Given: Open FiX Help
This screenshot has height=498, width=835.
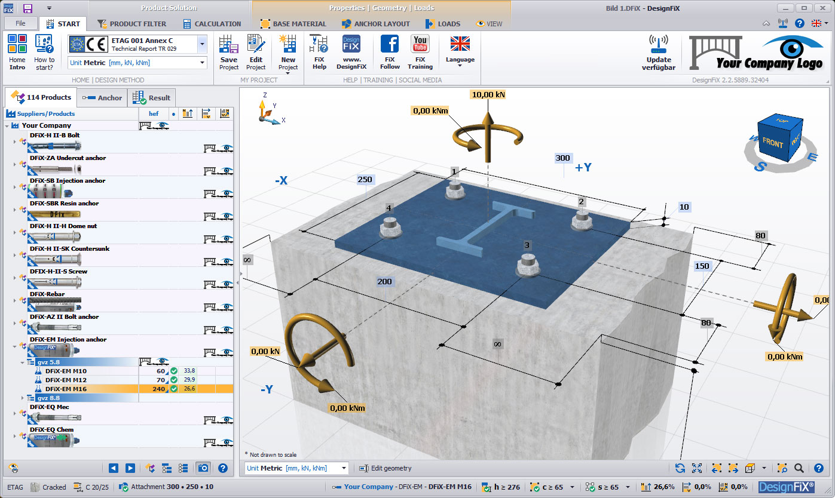Looking at the screenshot, I should [x=320, y=52].
